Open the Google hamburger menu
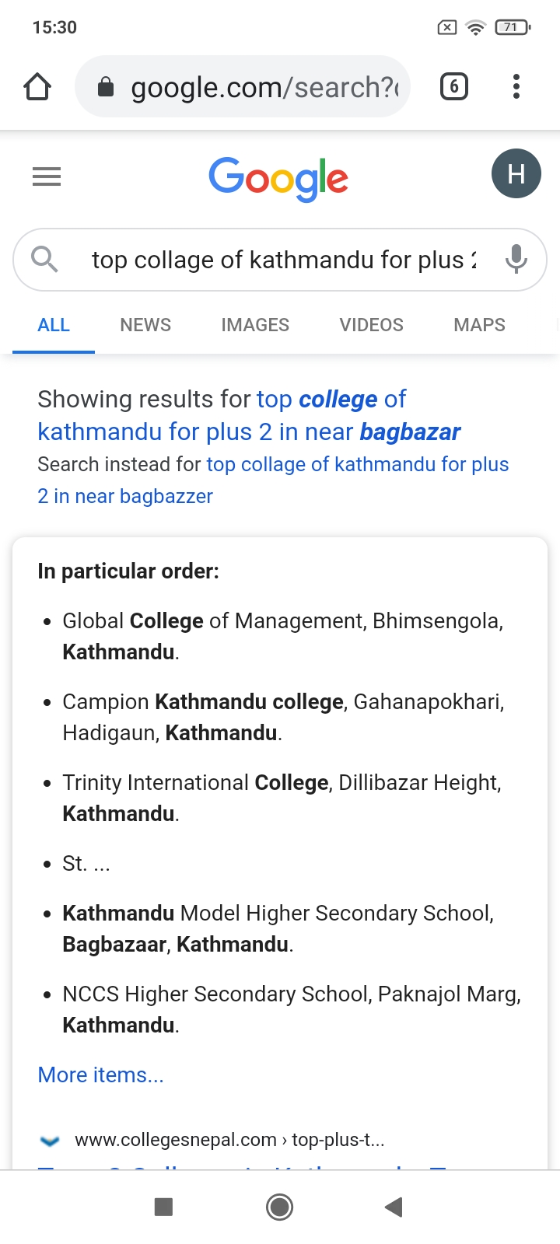560x1244 pixels. [x=47, y=177]
